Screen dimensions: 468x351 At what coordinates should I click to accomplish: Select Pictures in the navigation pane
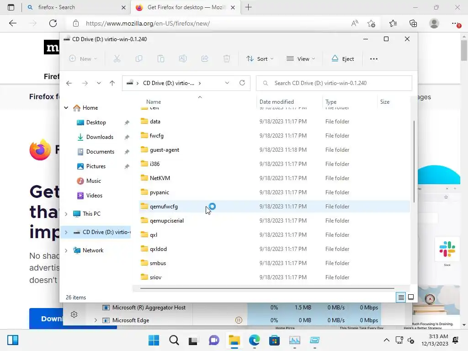pos(96,166)
